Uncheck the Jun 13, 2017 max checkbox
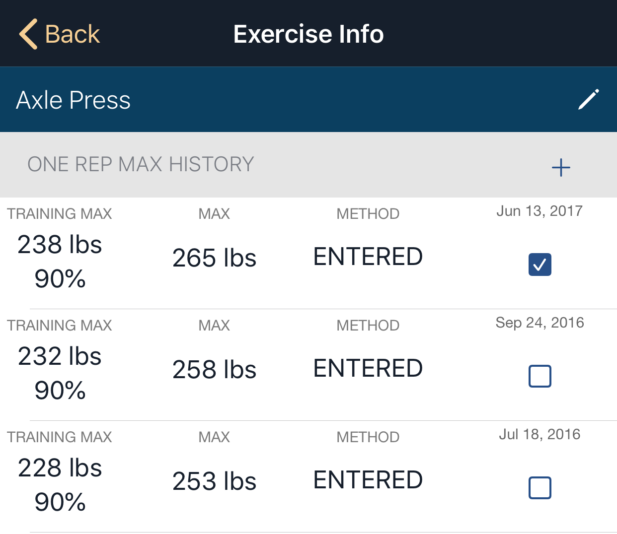617x534 pixels. [x=540, y=265]
